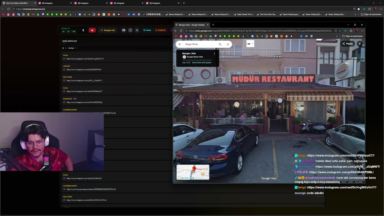
Task: Select the 10x Güvenli Aç option
Action: pyautogui.click(x=74, y=31)
